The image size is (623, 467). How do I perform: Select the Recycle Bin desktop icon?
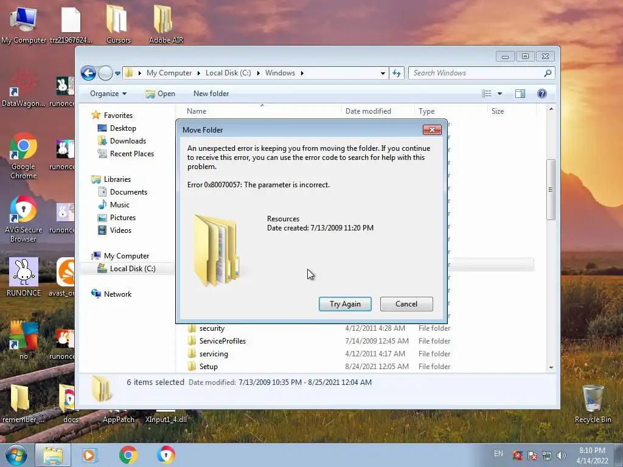tap(593, 404)
